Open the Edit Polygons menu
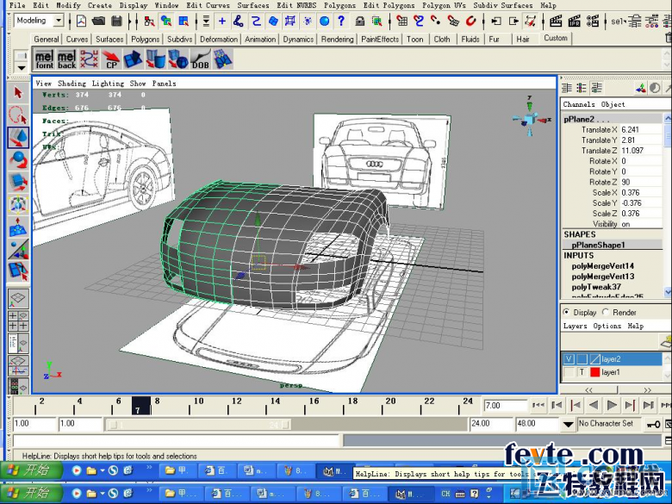The image size is (672, 504). point(389,5)
